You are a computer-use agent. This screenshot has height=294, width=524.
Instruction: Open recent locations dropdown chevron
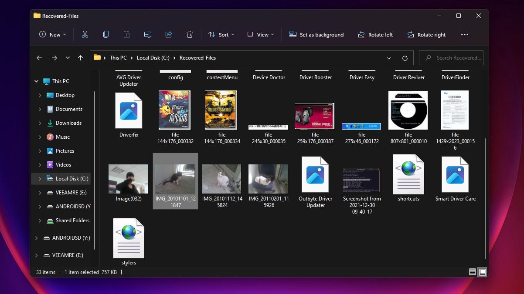(x=68, y=58)
